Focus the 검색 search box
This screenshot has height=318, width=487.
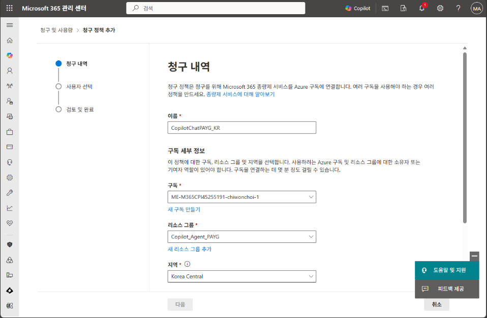tap(216, 8)
